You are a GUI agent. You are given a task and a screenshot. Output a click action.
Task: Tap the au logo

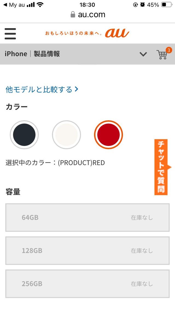coord(117,33)
